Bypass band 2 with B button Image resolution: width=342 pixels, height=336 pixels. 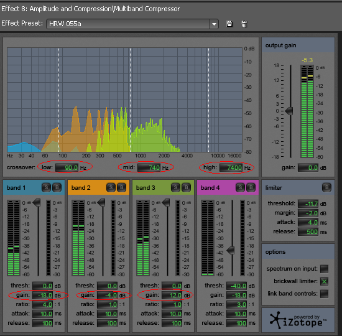(x=121, y=187)
